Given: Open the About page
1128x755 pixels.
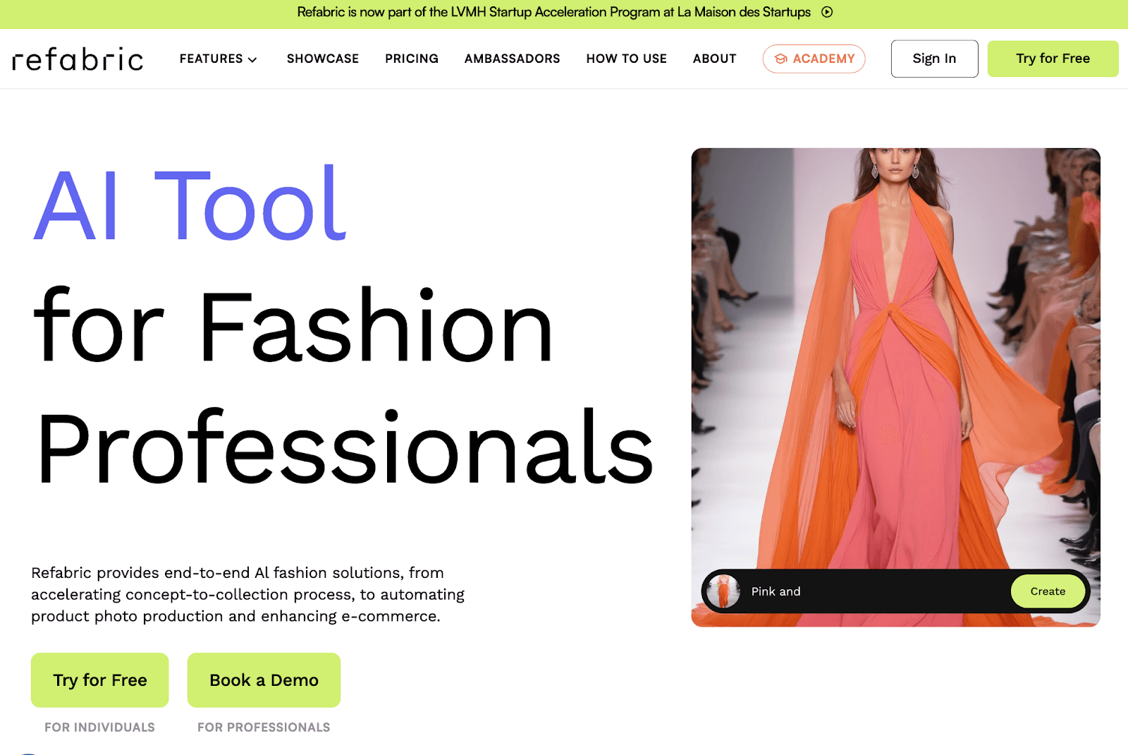Looking at the screenshot, I should pos(715,59).
